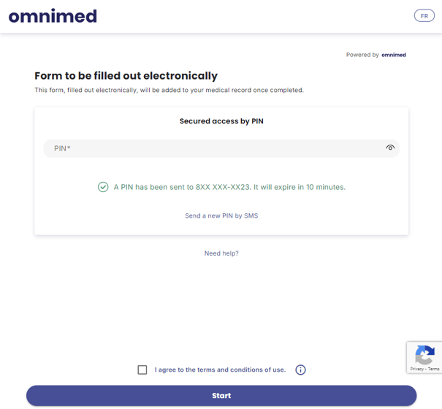Show the PIN with the eye icon
This screenshot has width=442, height=409.
390,148
